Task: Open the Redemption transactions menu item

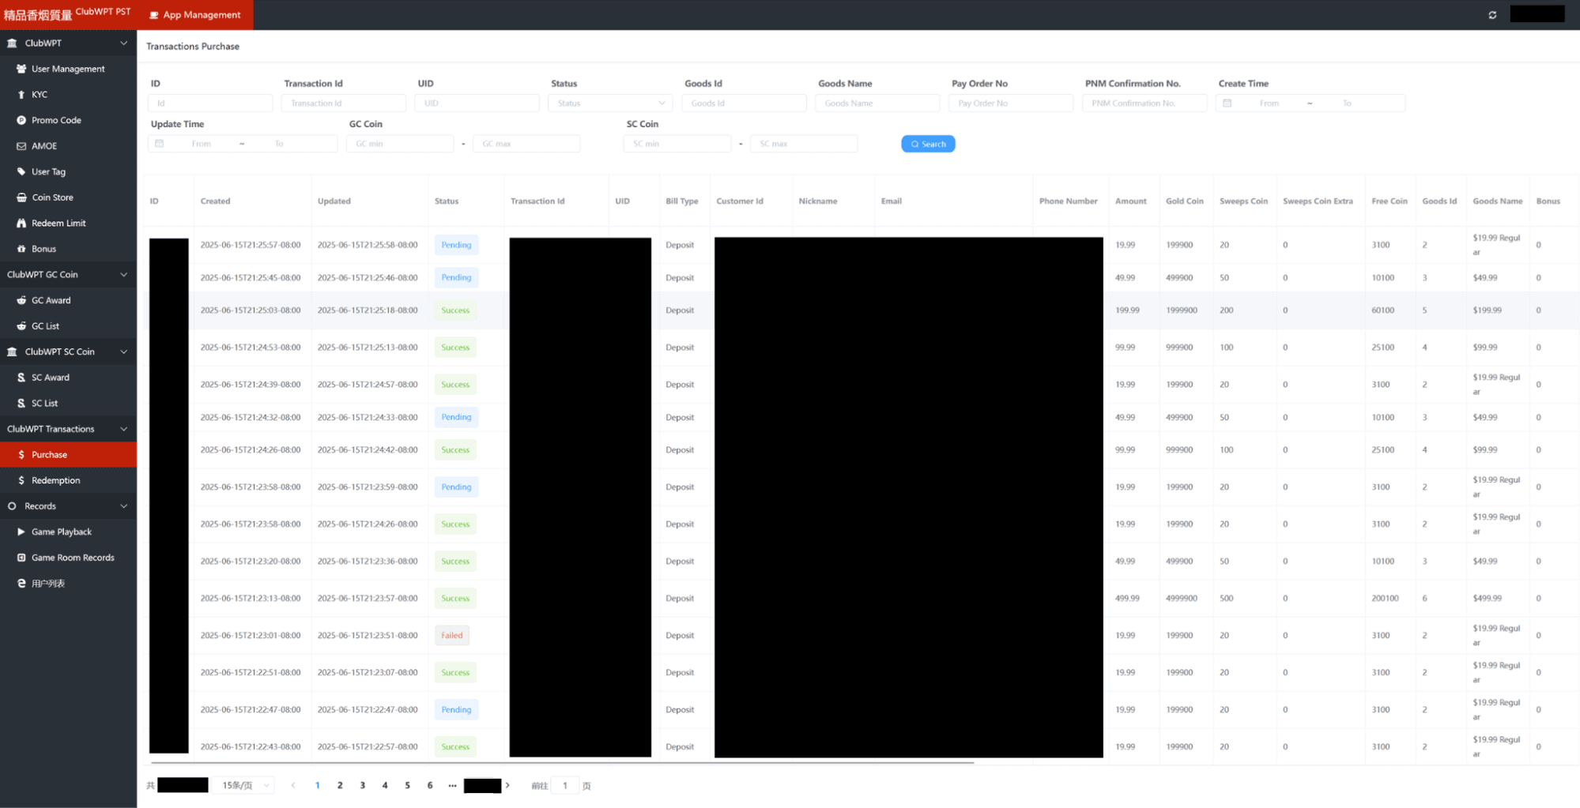Action: [55, 480]
